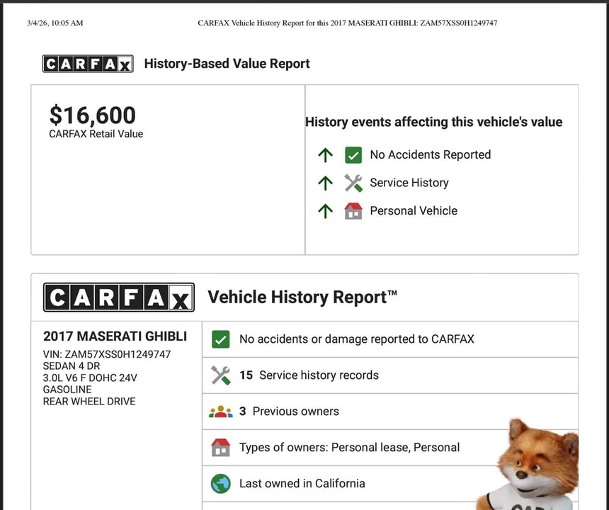Click green up arrow beside Service History

(x=326, y=183)
